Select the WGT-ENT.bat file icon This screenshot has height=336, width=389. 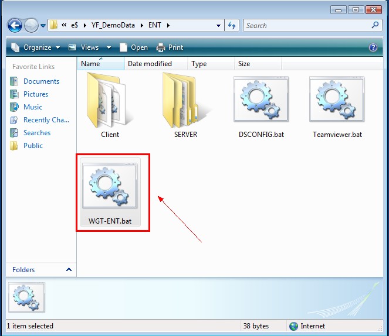pos(110,187)
